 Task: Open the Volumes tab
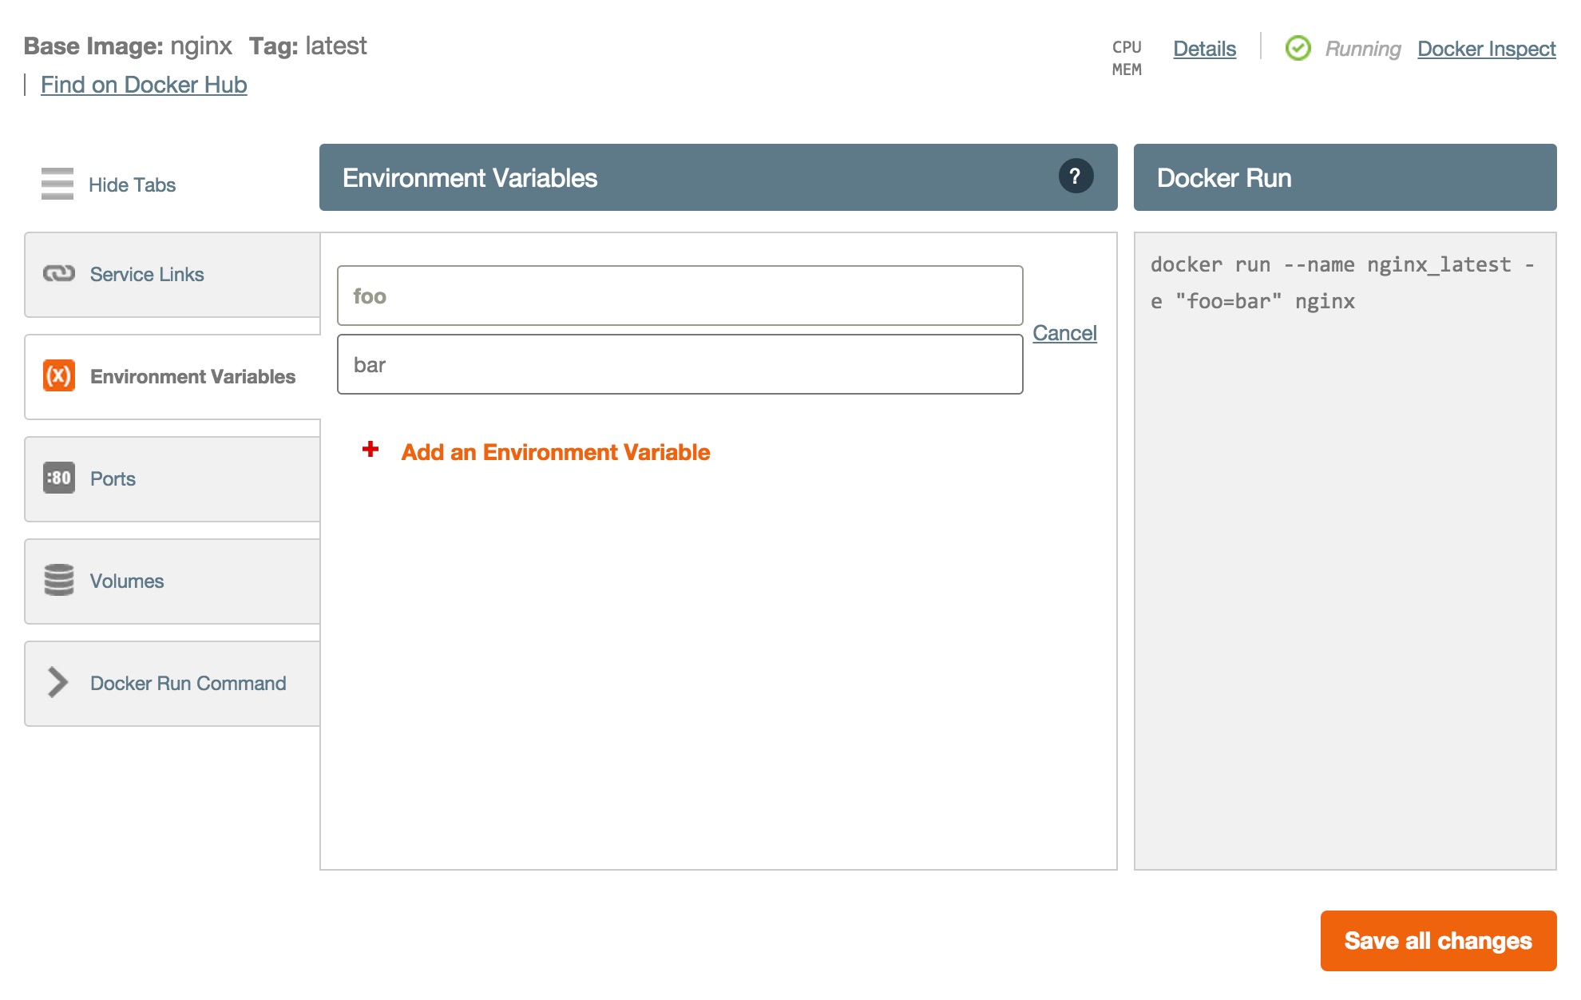tap(172, 581)
